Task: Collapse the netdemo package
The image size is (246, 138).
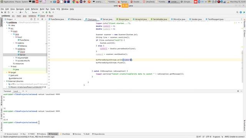Action: click(x=14, y=49)
